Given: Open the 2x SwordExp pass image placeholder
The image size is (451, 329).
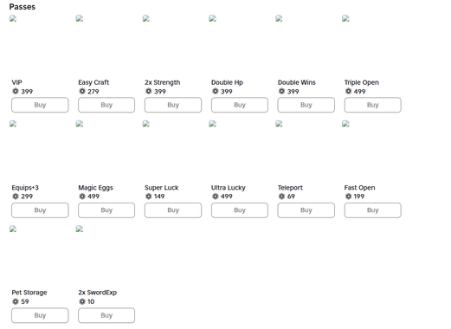Looking at the screenshot, I should tap(80, 229).
